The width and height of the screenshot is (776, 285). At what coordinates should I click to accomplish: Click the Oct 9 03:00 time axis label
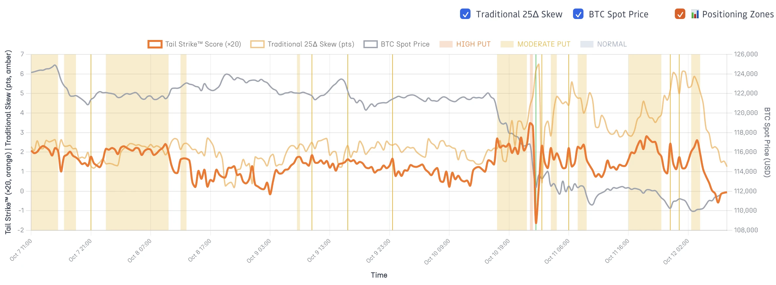pos(259,251)
